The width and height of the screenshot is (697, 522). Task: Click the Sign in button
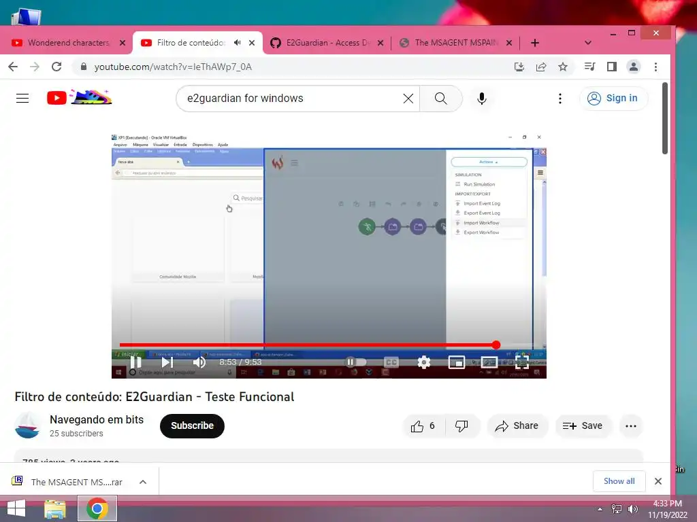pyautogui.click(x=613, y=98)
